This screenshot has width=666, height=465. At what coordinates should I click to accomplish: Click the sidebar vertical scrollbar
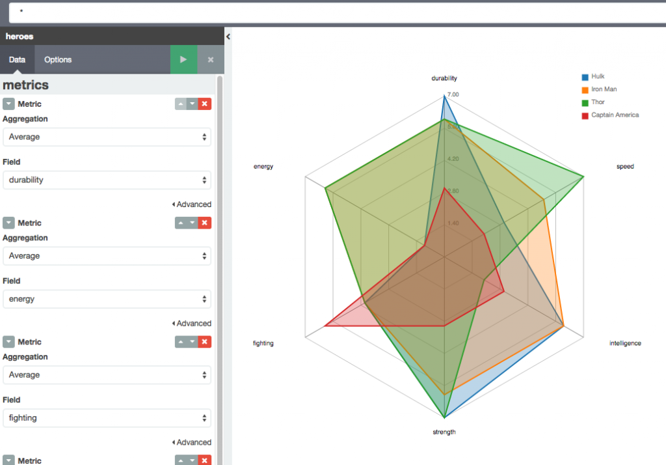tap(220, 270)
